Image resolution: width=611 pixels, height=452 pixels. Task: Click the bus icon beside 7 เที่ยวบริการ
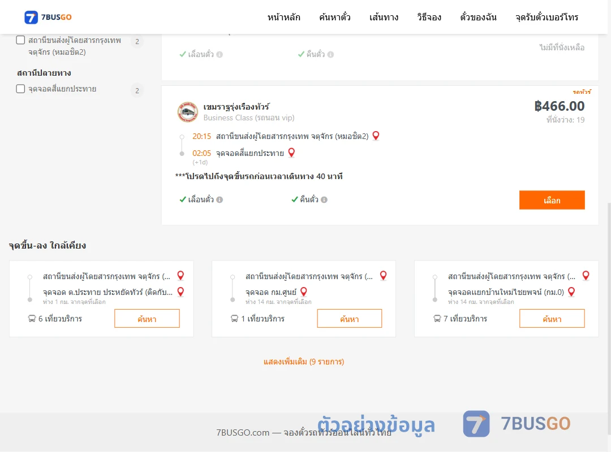point(437,319)
